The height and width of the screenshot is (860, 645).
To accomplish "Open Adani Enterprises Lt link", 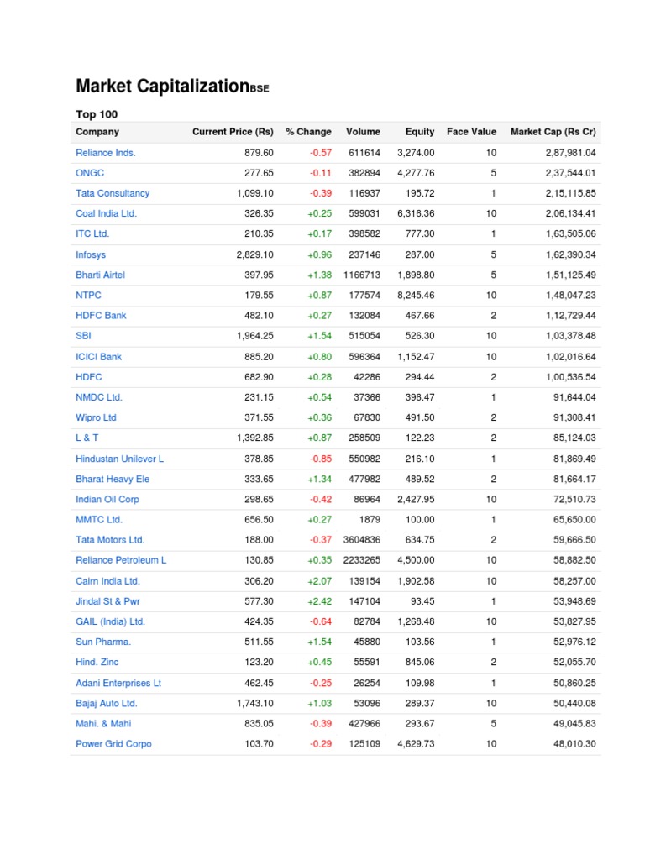I will (x=118, y=684).
